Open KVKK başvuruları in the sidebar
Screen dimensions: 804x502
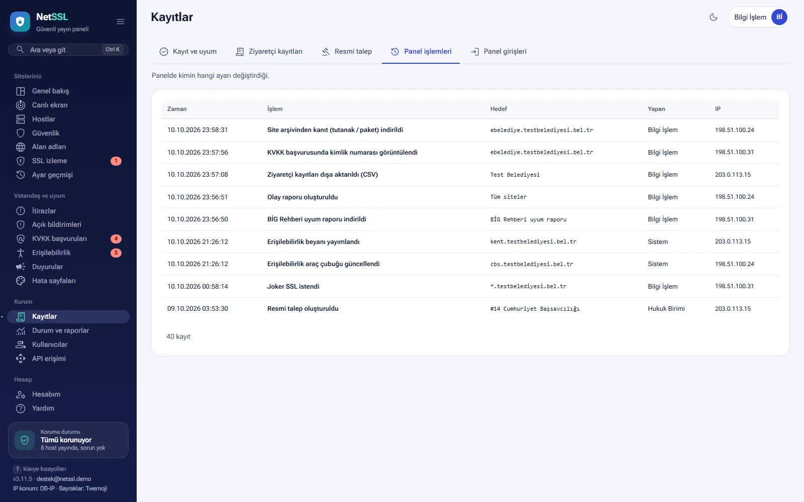pos(68,239)
